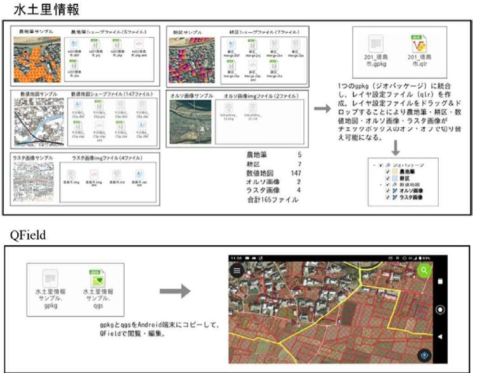Click the 合計165ファイル total text
The width and height of the screenshot is (477, 373).
click(x=273, y=200)
